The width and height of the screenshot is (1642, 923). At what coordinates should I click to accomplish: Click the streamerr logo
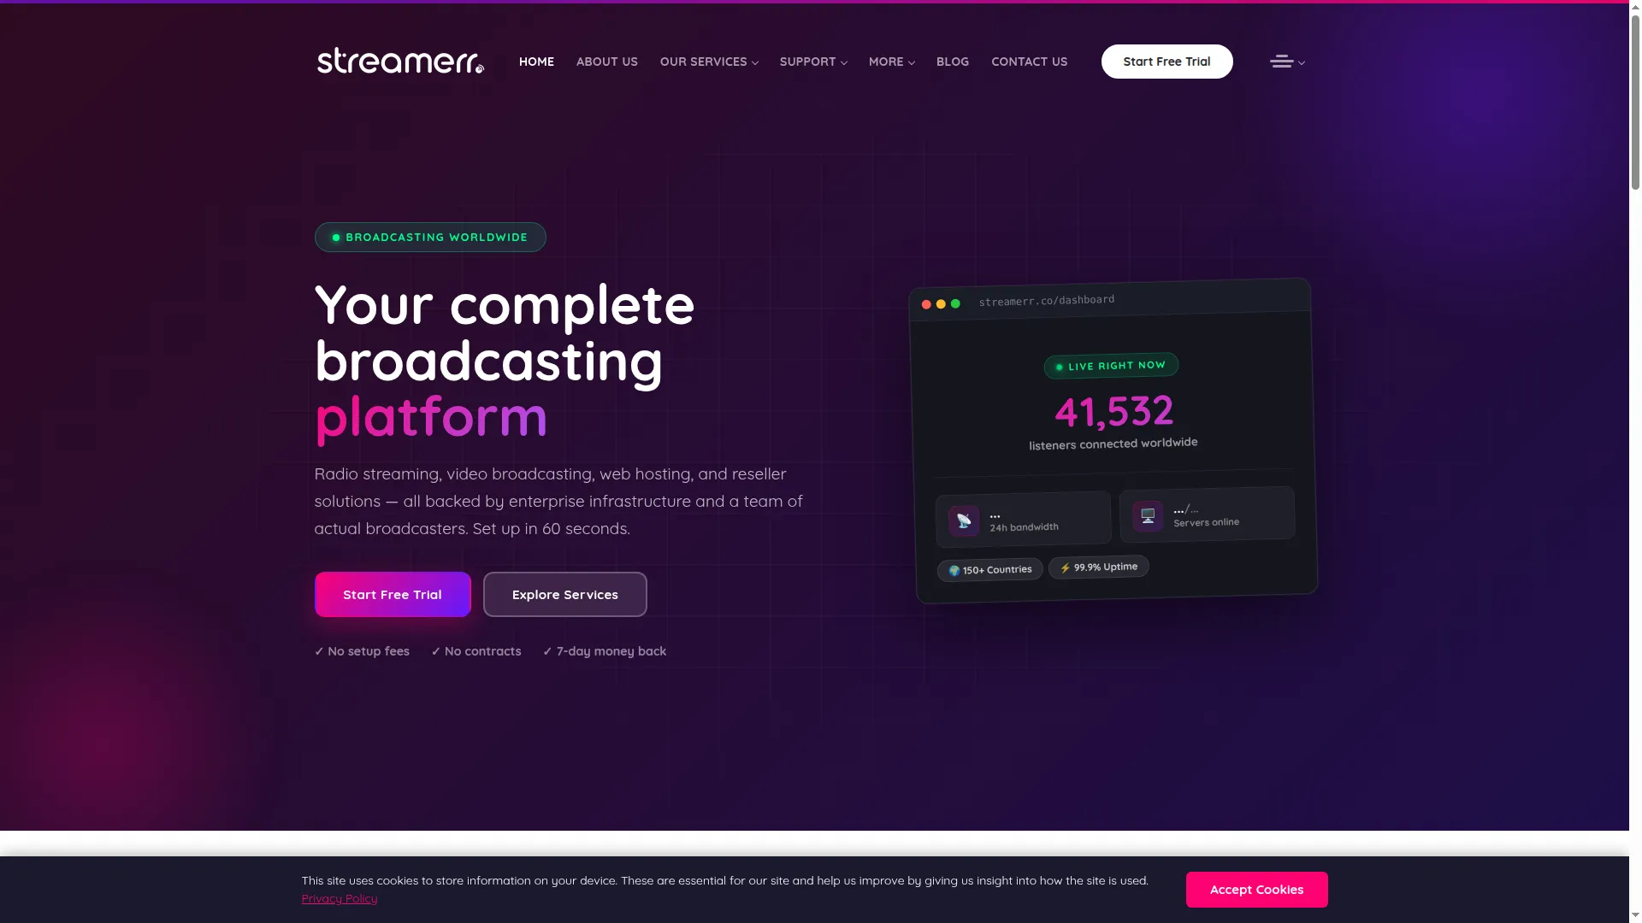pyautogui.click(x=400, y=61)
